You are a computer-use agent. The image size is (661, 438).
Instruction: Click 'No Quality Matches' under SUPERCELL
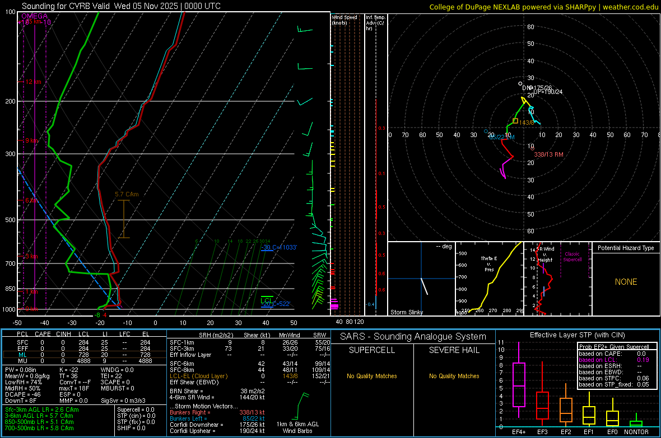(372, 376)
